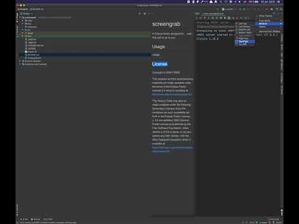299x224 pixels.
Task: Click the red stop icon in REPL toolbar
Action: pyautogui.click(x=201, y=18)
